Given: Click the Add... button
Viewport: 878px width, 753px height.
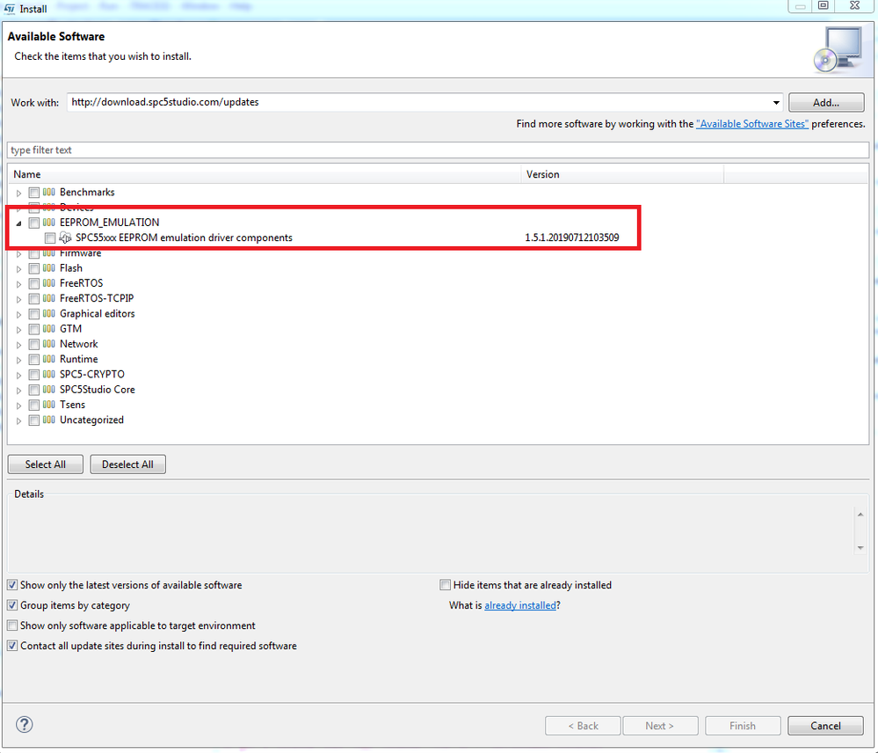Looking at the screenshot, I should click(x=826, y=103).
